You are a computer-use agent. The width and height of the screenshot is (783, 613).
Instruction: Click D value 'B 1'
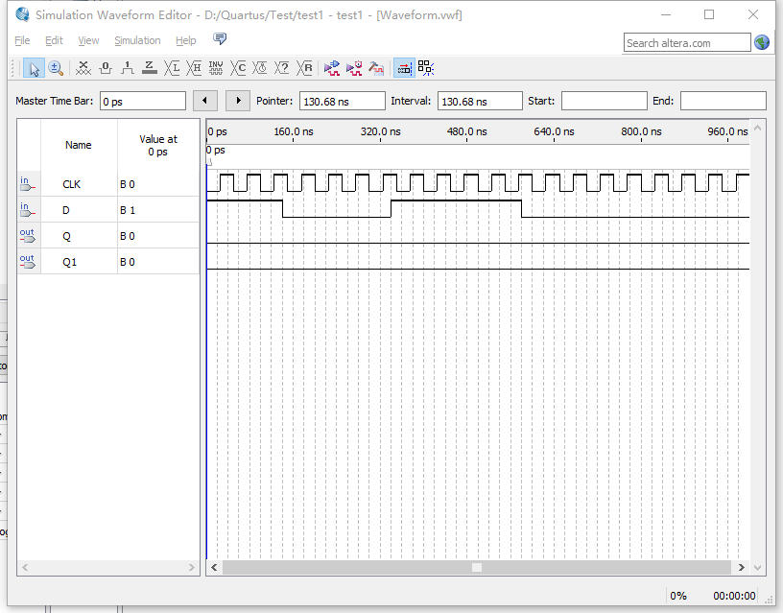coord(128,210)
